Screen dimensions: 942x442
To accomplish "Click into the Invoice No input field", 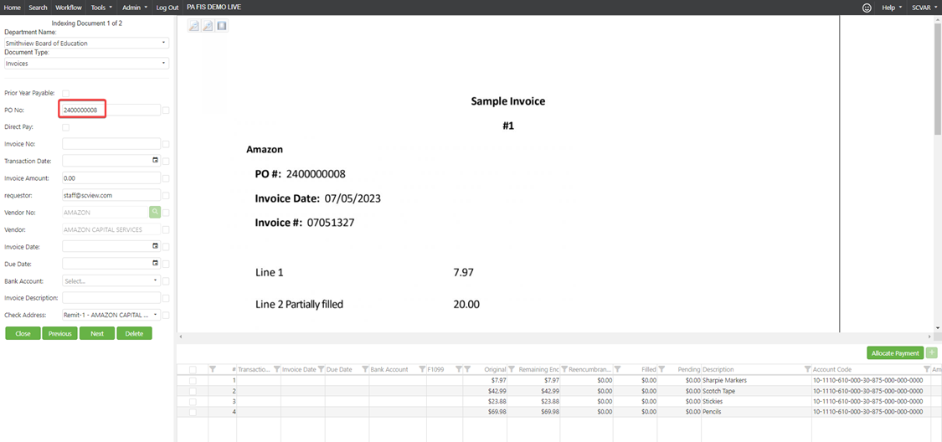I will (111, 144).
